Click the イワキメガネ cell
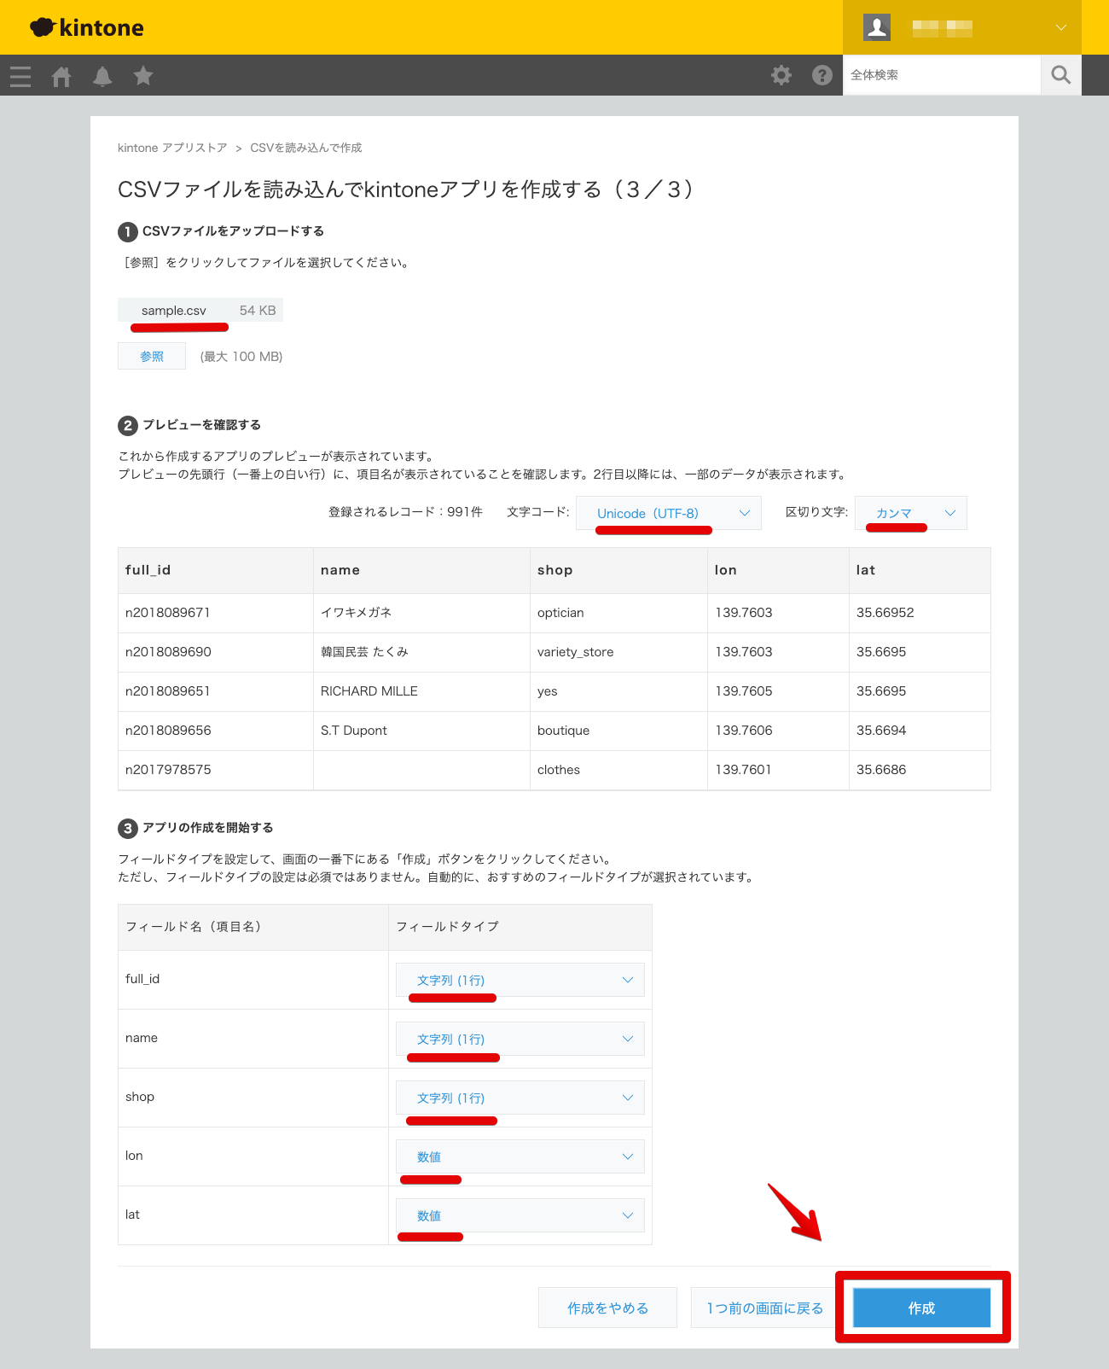 421,613
